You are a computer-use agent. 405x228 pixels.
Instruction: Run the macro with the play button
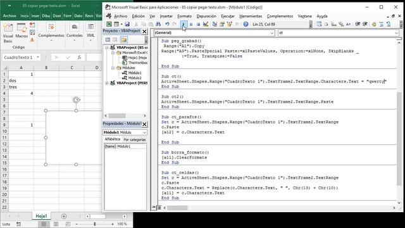click(184, 24)
